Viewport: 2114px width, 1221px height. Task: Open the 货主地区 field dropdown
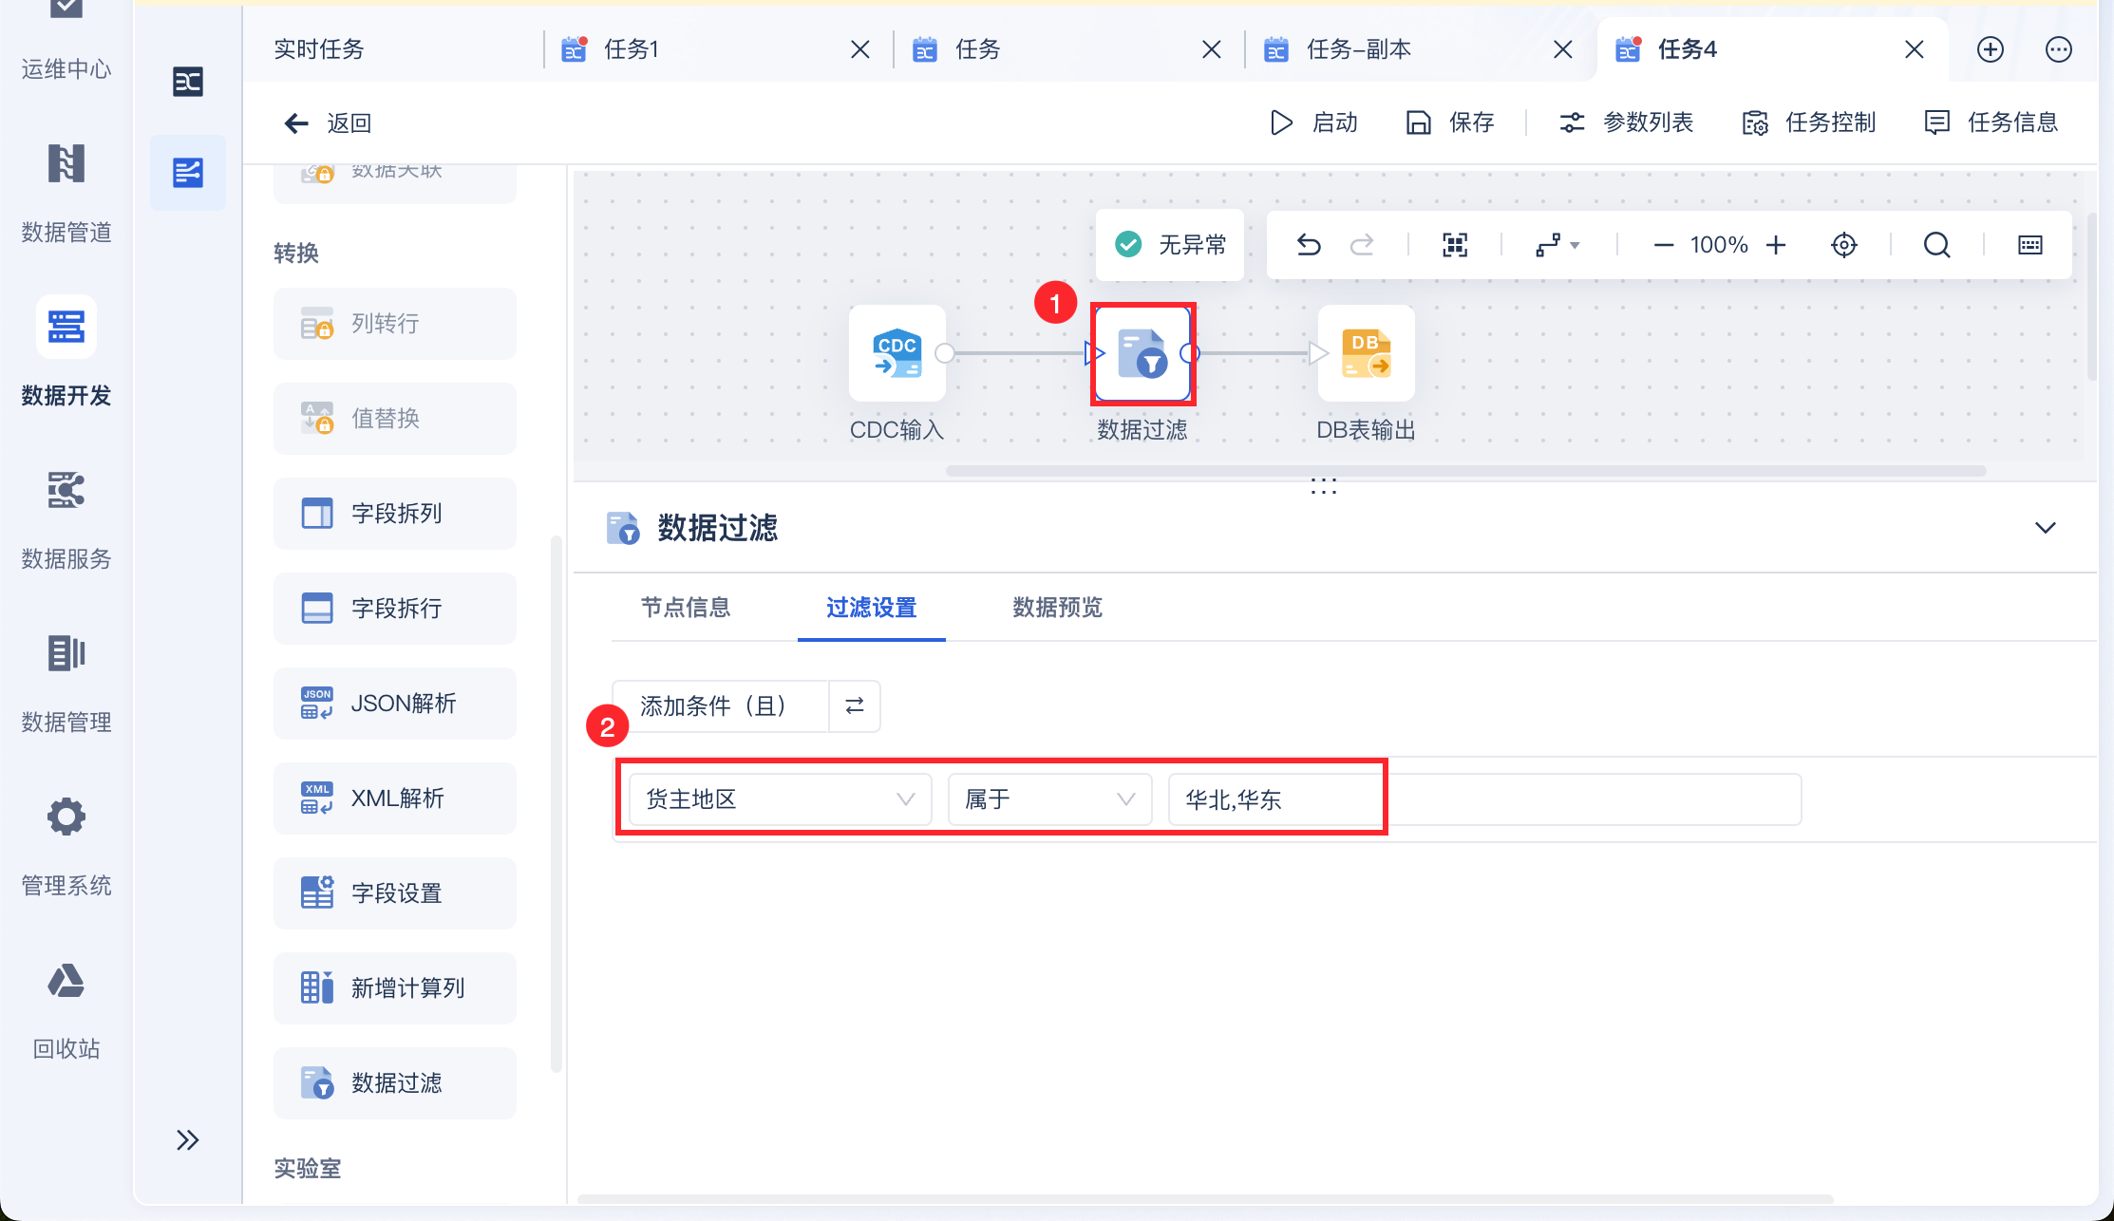780,799
